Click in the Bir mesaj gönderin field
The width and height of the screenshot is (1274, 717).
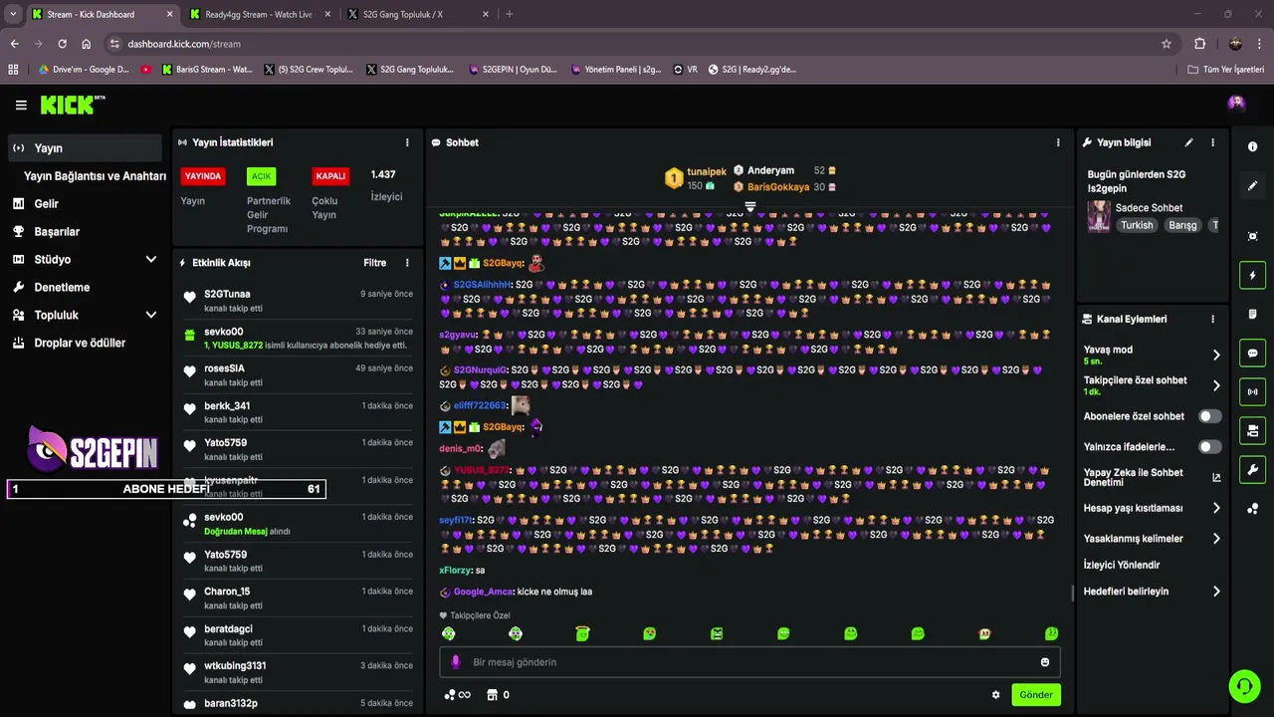pyautogui.click(x=749, y=662)
